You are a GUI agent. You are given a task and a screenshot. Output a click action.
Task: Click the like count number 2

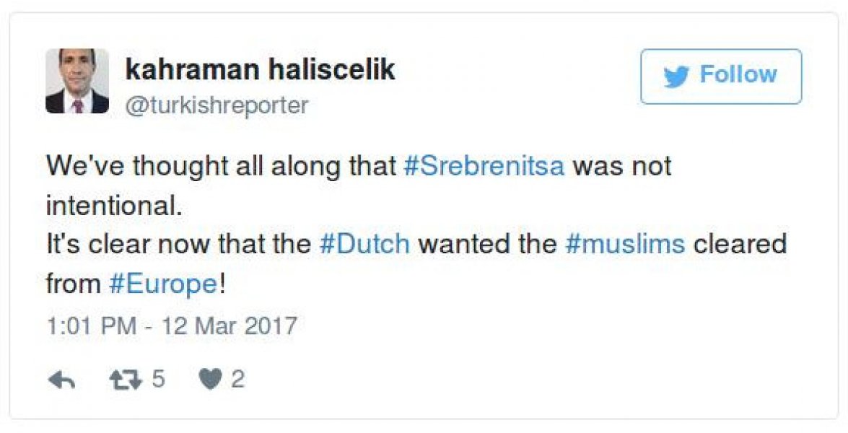[x=237, y=380]
